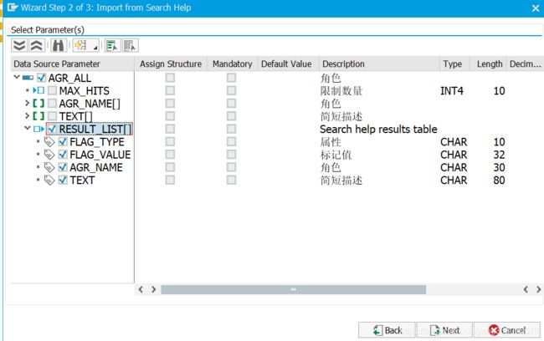
Task: Click the tag icon next to AGR_NAME field
Action: click(x=49, y=167)
